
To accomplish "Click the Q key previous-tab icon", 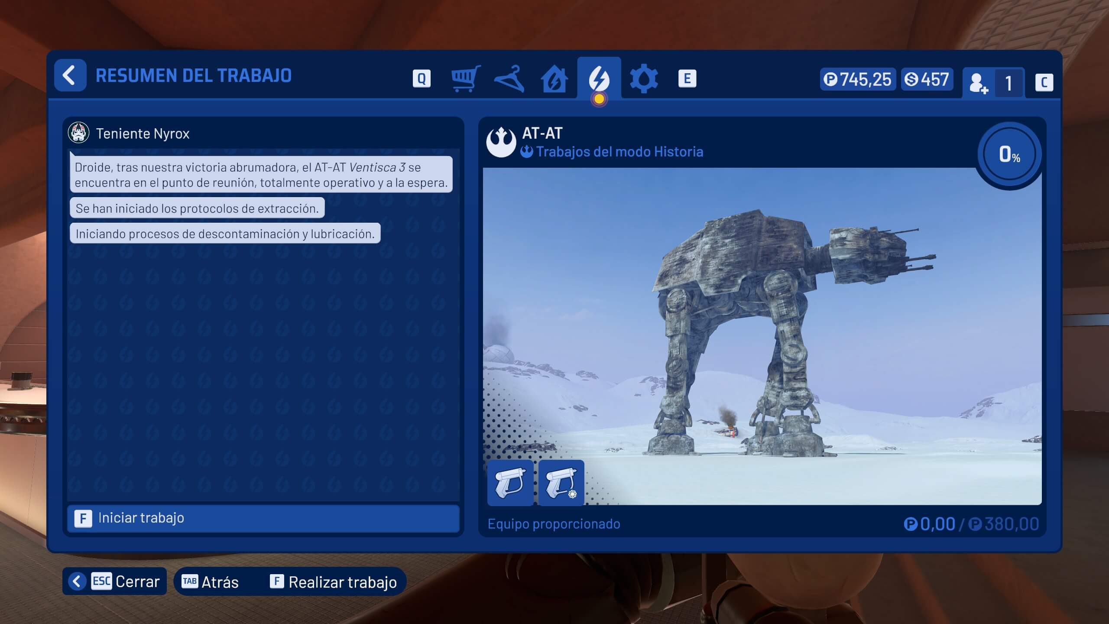I will pos(422,78).
